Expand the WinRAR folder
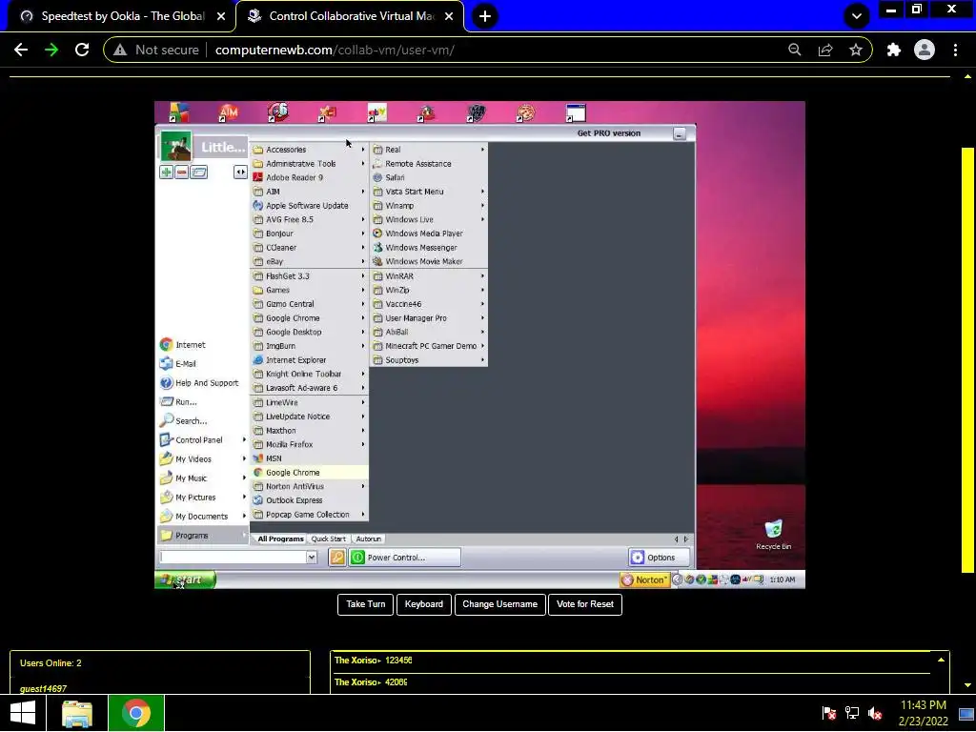 (429, 275)
